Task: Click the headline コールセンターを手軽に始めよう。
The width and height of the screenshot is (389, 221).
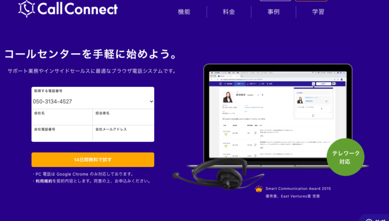Action: coord(91,54)
